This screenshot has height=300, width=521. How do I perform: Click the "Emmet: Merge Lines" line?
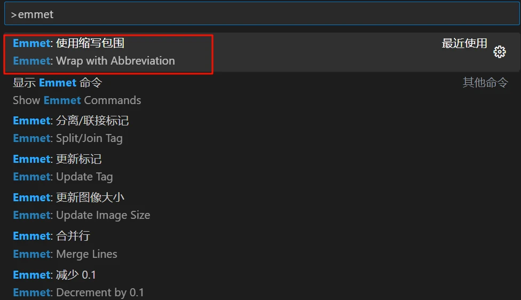[x=65, y=254]
